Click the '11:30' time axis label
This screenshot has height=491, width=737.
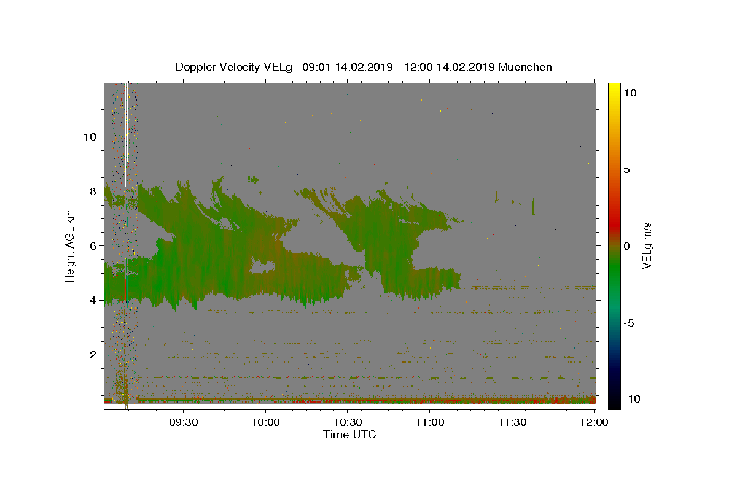pos(512,423)
